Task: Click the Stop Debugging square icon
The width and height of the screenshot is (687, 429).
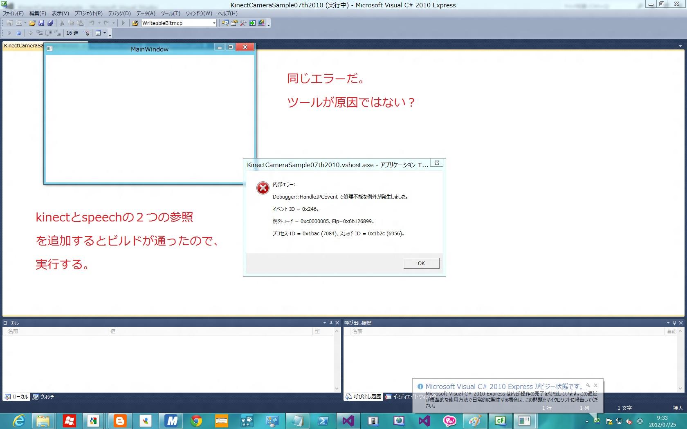Action: [x=18, y=33]
